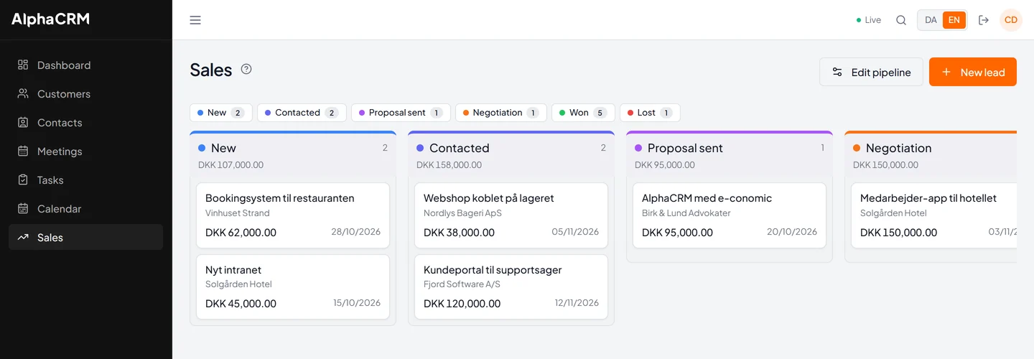Screen dimensions: 1034x359
Task: Click the Sales page heading
Action: point(211,70)
